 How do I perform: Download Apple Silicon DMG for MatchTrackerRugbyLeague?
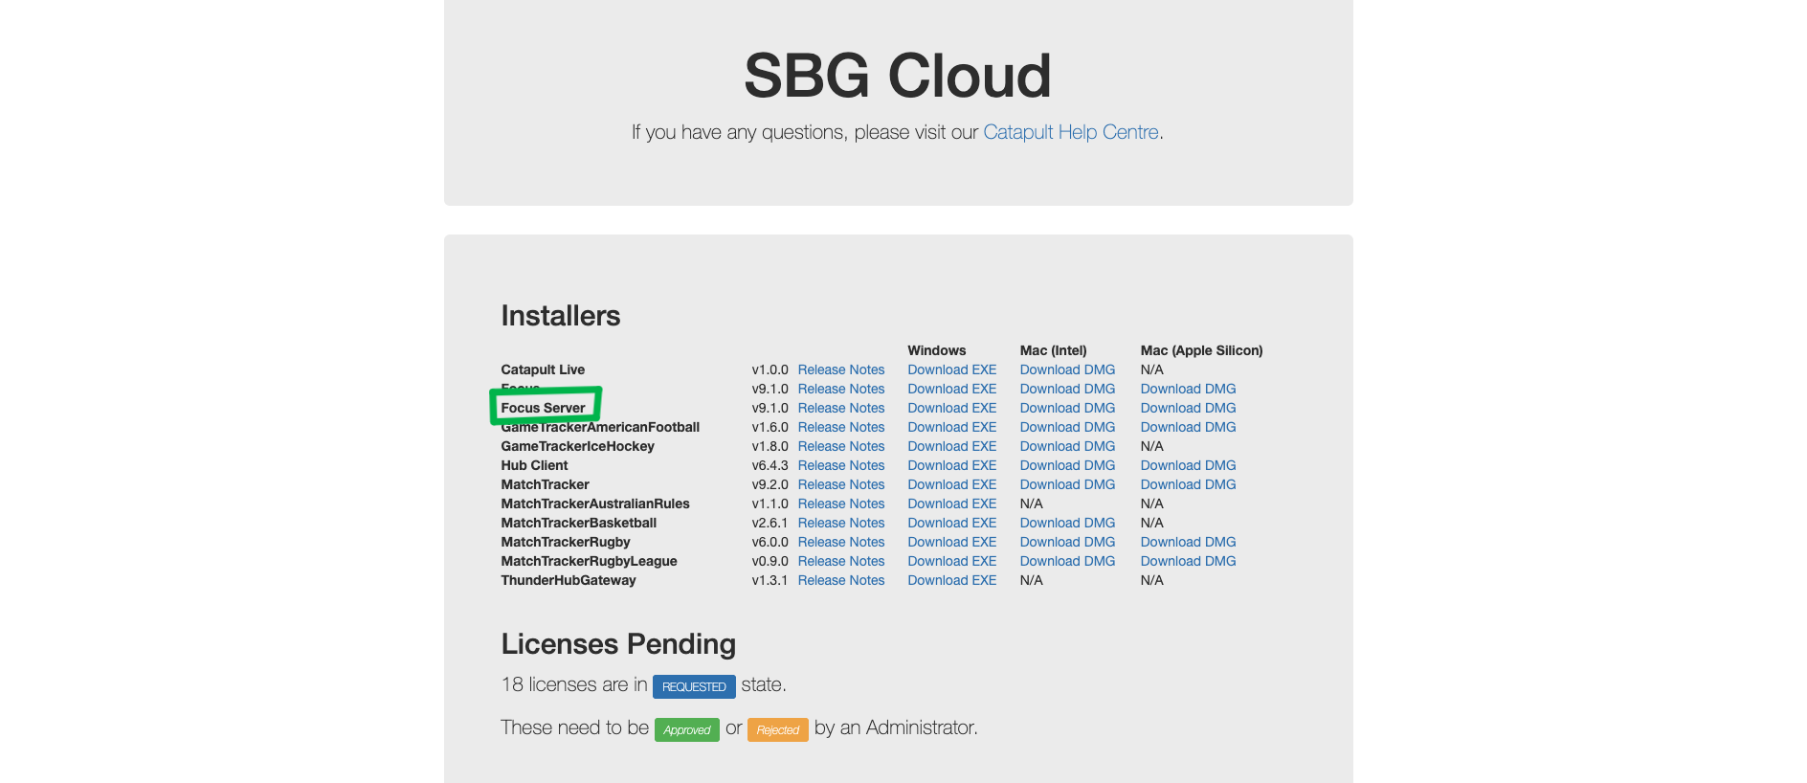tap(1188, 561)
